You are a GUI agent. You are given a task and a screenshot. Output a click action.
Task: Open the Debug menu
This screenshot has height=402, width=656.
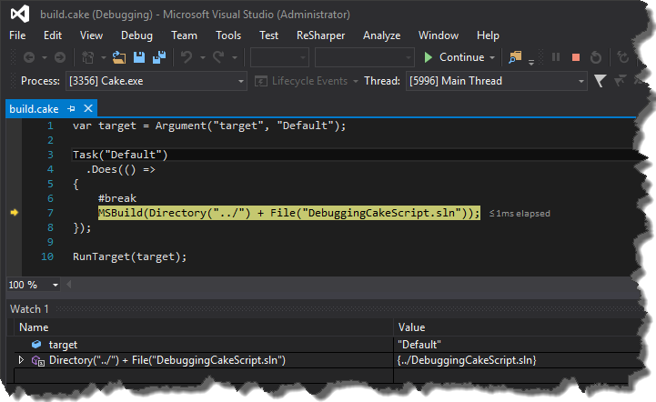pyautogui.click(x=136, y=35)
